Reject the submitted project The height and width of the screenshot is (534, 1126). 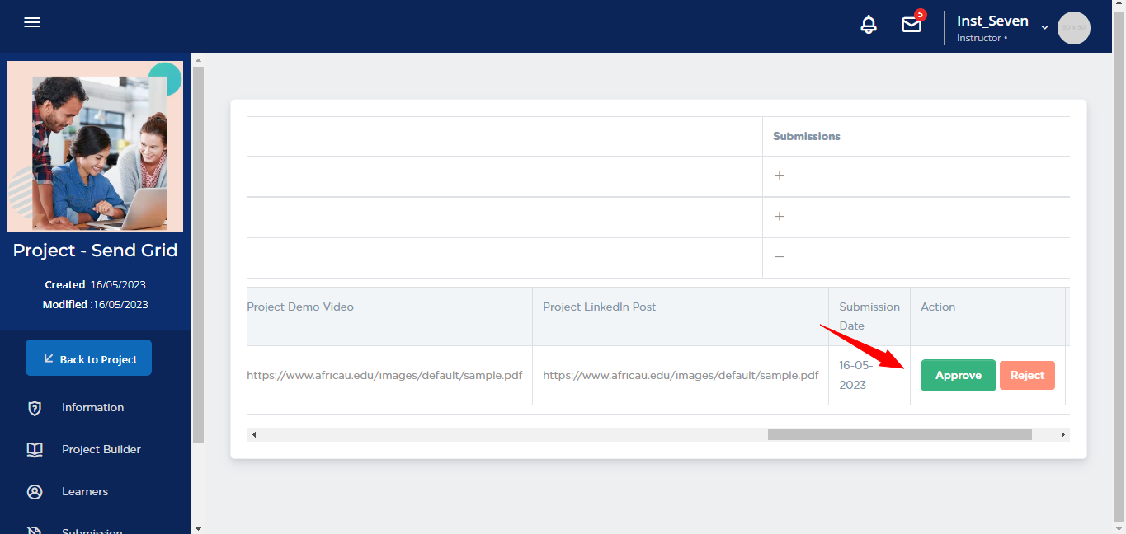tap(1027, 376)
